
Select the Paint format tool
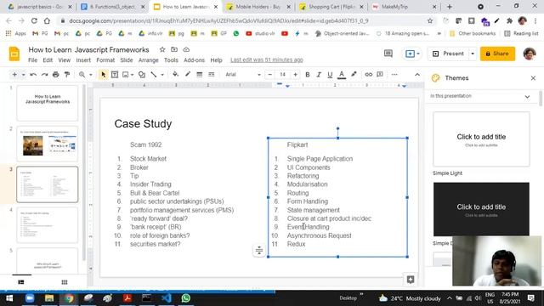(x=67, y=75)
